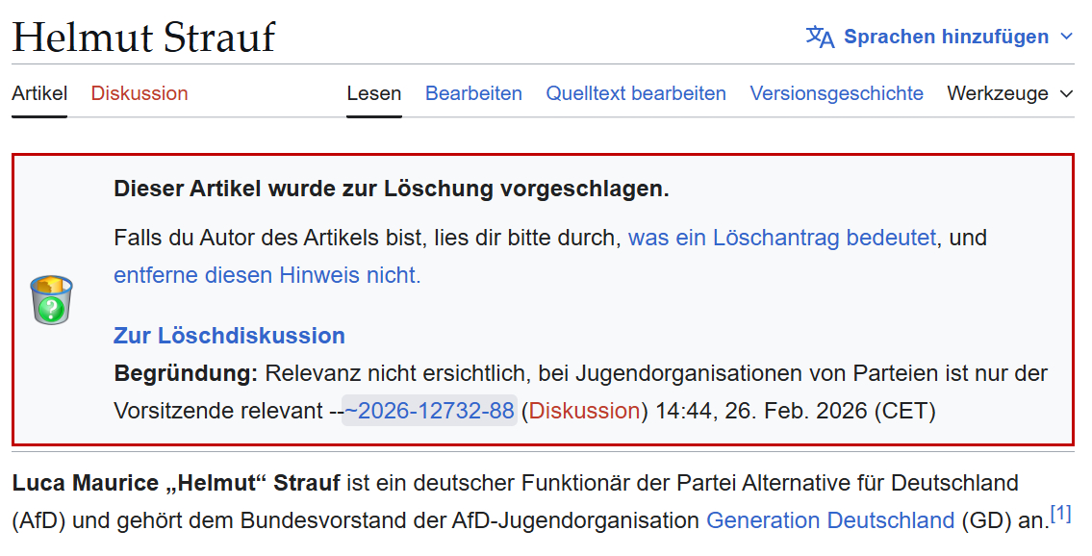The height and width of the screenshot is (556, 1092).
Task: Click the deletion trash can icon
Action: coord(52,298)
